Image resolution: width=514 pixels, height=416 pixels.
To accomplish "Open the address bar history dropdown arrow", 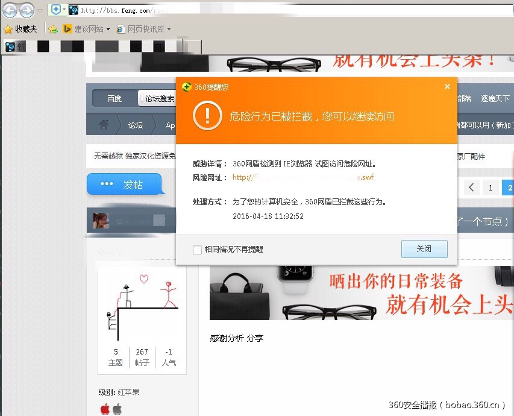I will tap(40, 10).
